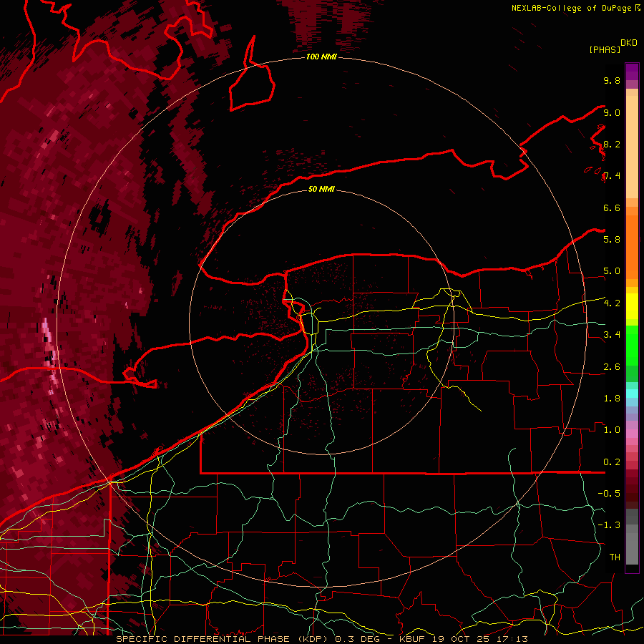Click the 5.0 value on color scale

[612, 271]
